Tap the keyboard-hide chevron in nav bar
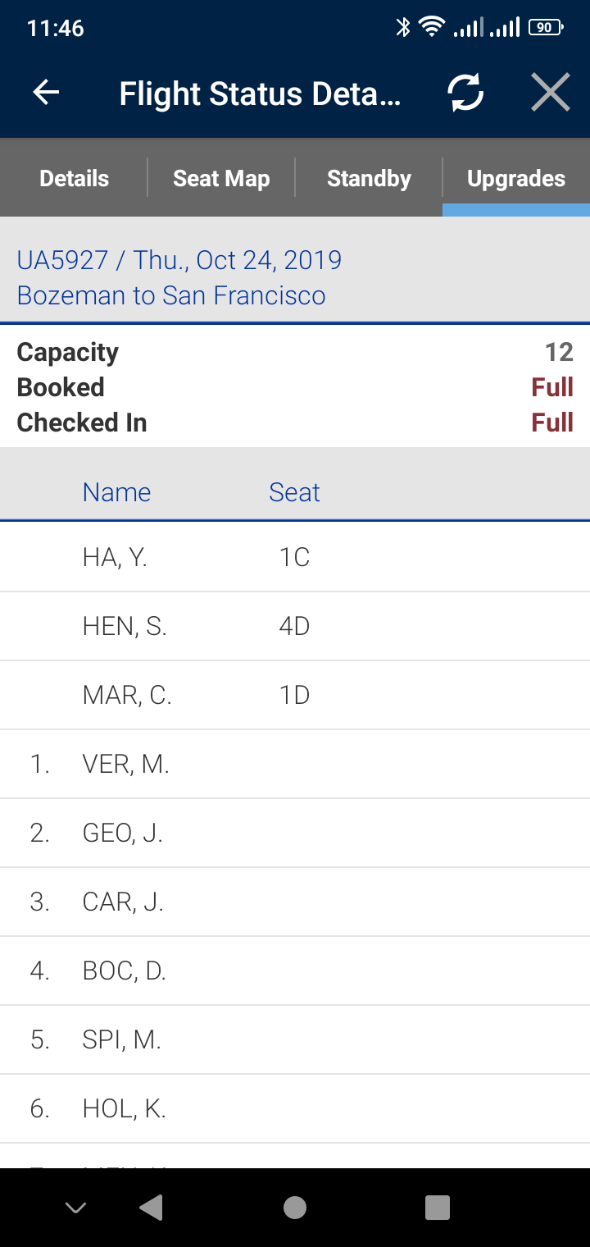Image resolution: width=590 pixels, height=1247 pixels. (75, 1207)
